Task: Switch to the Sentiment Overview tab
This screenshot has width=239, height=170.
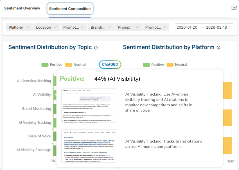Action: [x=22, y=8]
